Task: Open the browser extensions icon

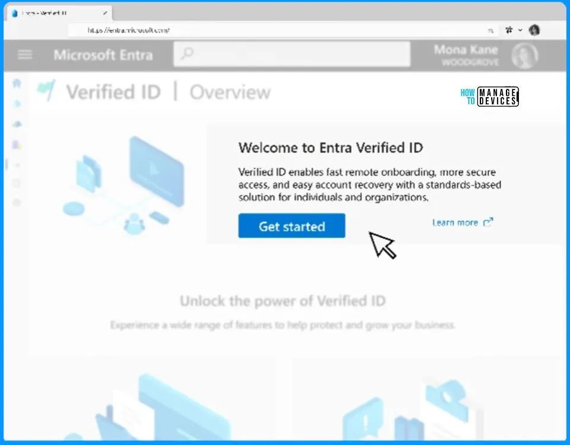Action: 509,30
